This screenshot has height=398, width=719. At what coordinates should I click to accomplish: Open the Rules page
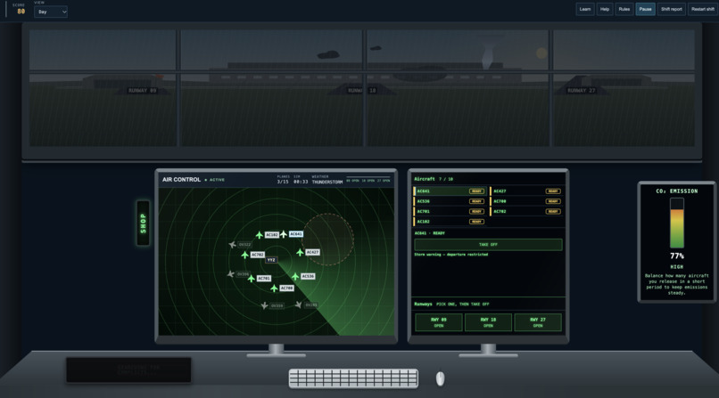(624, 9)
